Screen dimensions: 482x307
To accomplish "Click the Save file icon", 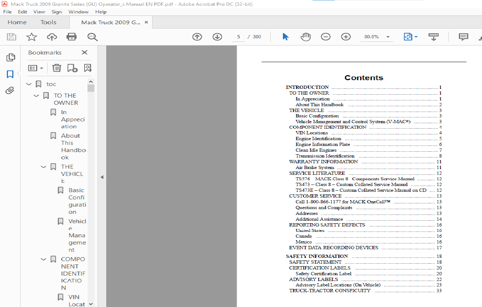I will 12,37.
